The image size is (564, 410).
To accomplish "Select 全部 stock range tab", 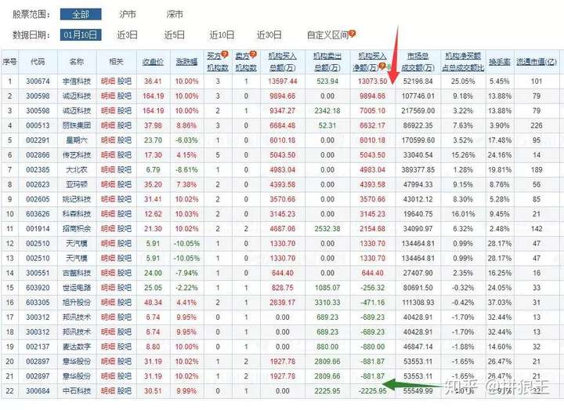I will point(81,14).
